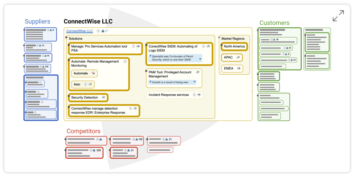Viewport: 354px width, 177px height.
Task: Click flat trend arrow on Manage PSA card
Action: pos(138,46)
